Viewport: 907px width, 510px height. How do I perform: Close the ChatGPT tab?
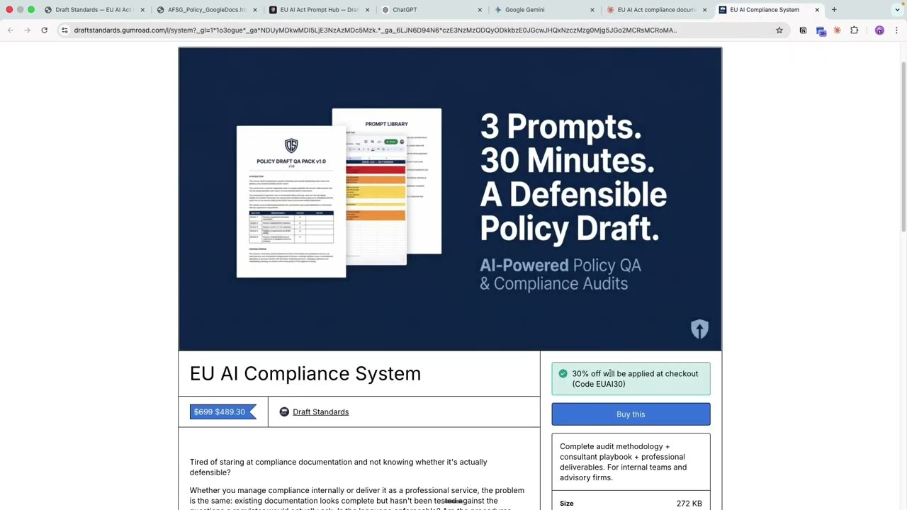[480, 10]
